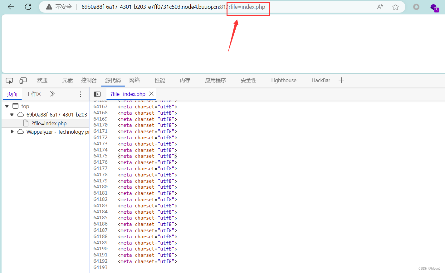Click the browser back arrow
Image resolution: width=445 pixels, height=273 pixels.
point(11,7)
